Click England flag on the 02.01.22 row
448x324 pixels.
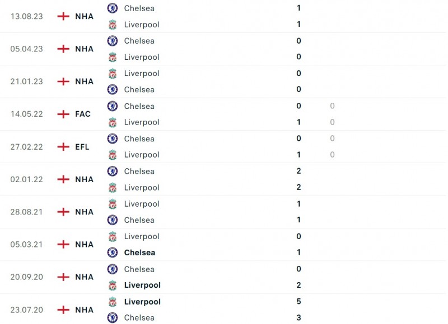[63, 179]
